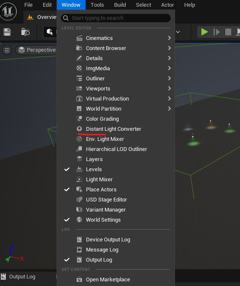Open the Actor menu
This screenshot has height=286, width=240.
(x=167, y=5)
